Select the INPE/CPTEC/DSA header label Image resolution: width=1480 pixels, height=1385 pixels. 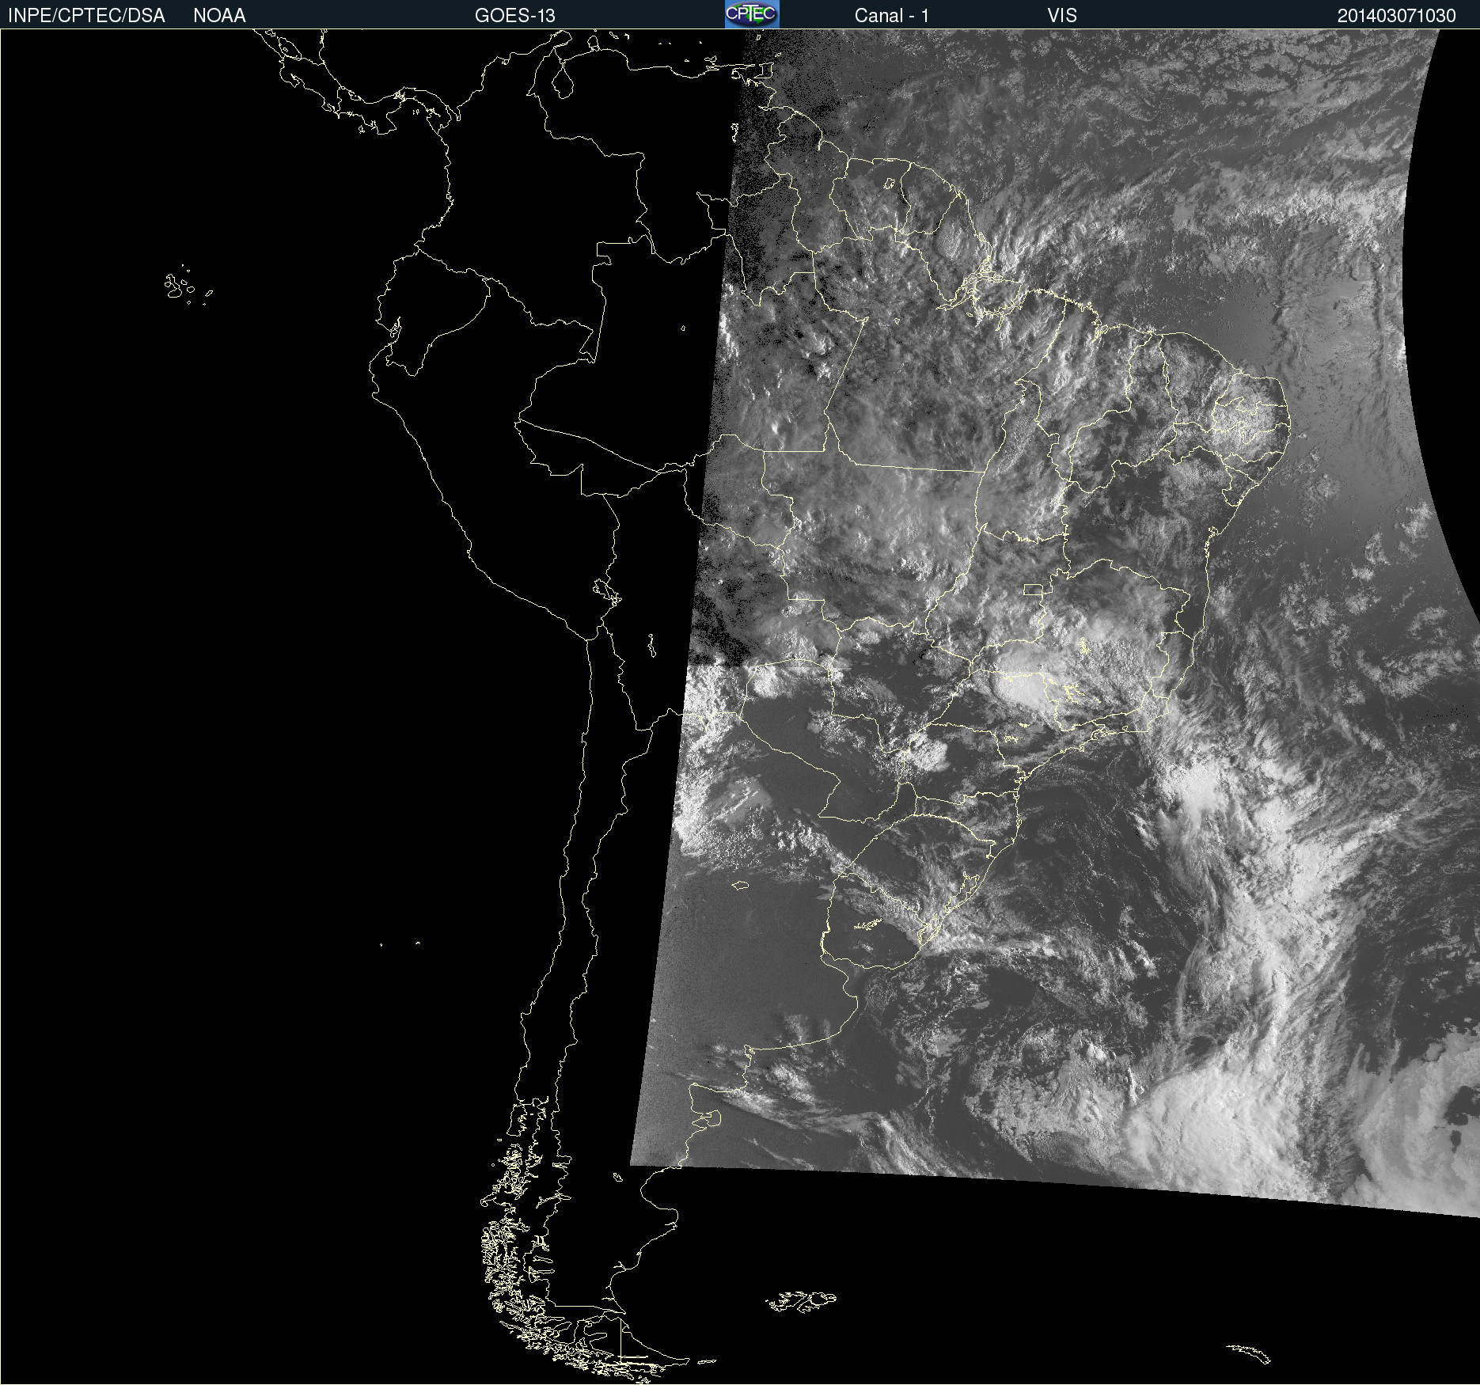point(86,16)
